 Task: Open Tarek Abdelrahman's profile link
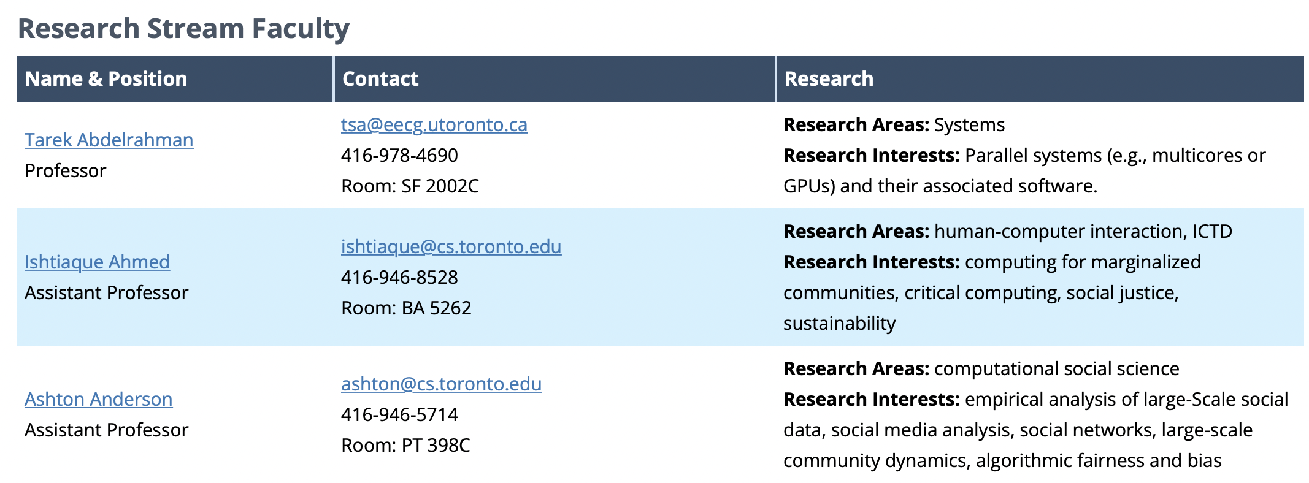pyautogui.click(x=109, y=140)
